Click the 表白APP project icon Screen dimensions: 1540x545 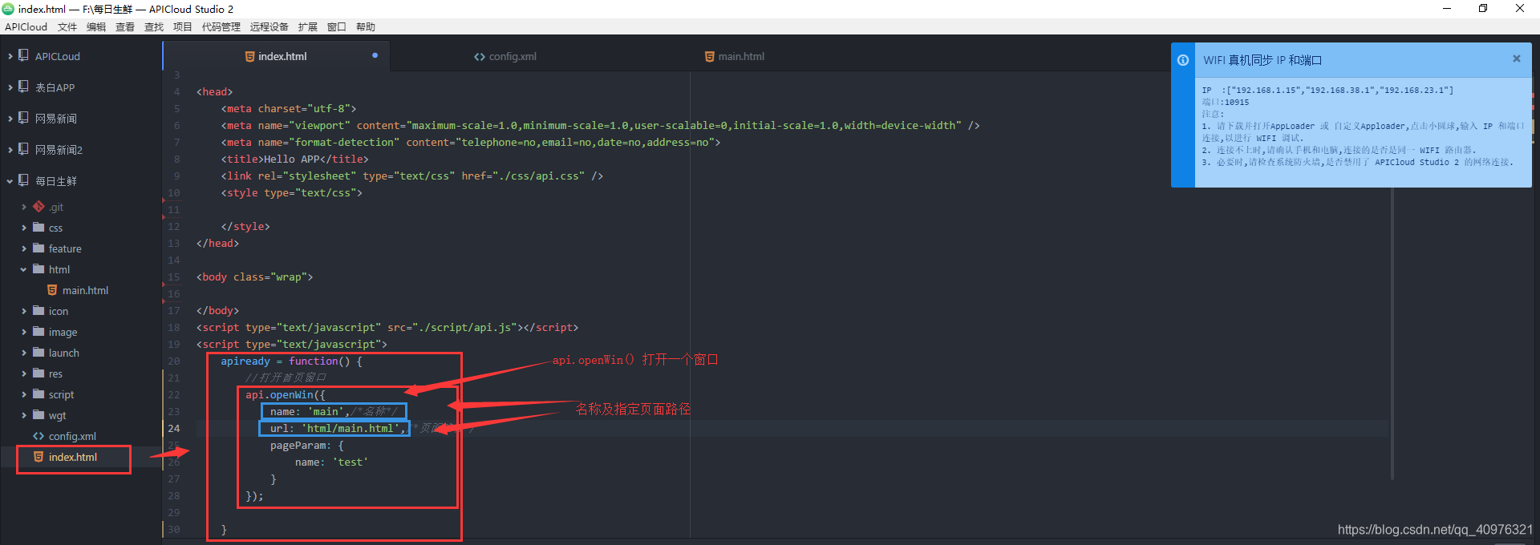coord(23,87)
